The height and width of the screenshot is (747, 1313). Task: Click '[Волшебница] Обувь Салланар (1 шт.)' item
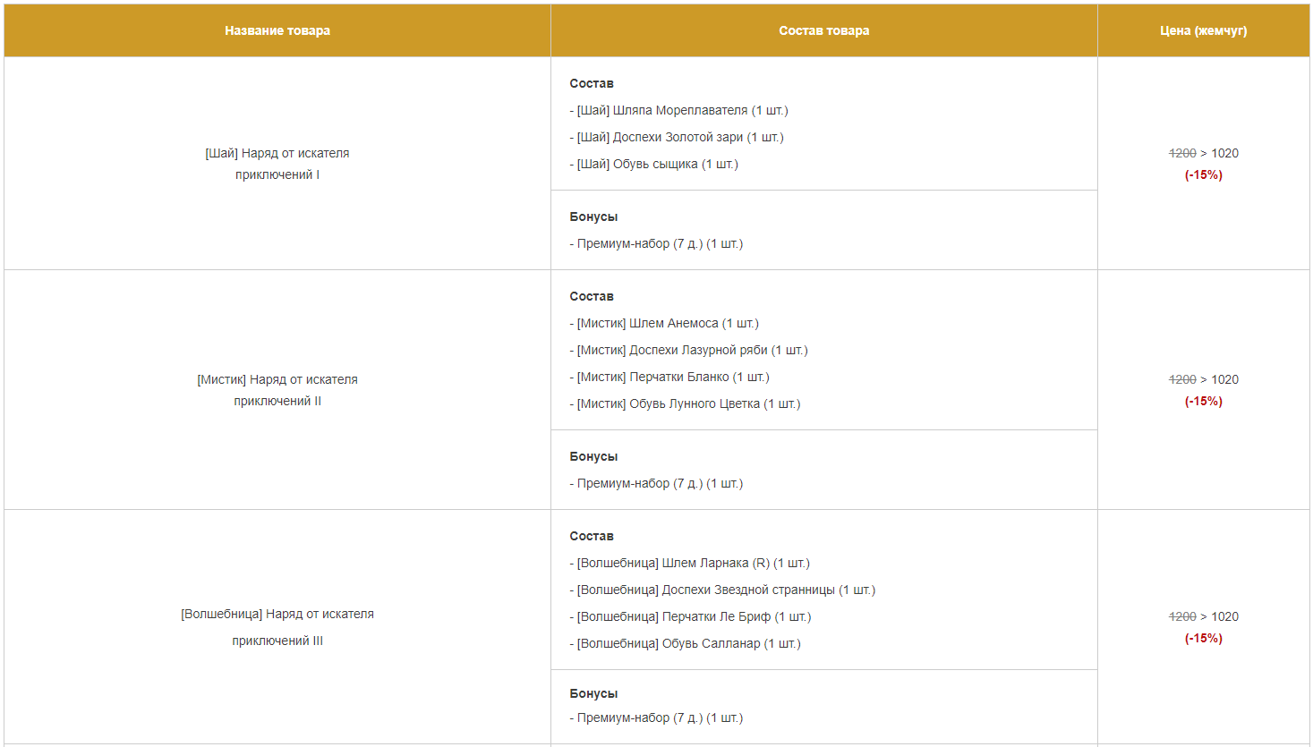[686, 643]
